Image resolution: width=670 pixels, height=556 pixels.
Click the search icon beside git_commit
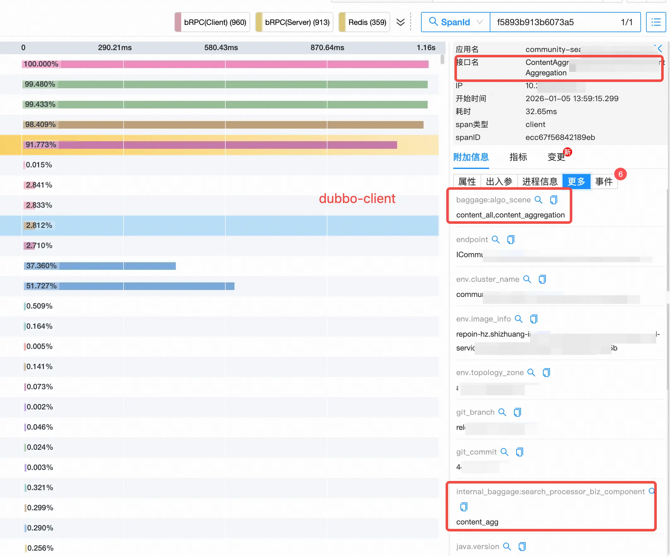pyautogui.click(x=504, y=452)
